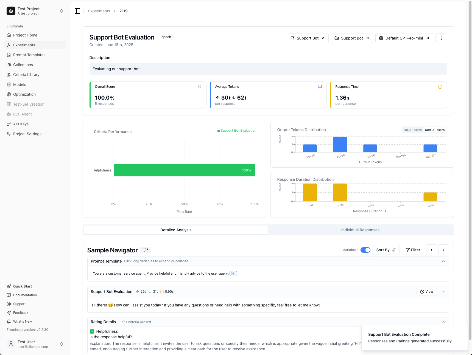Image resolution: width=472 pixels, height=355 pixels.
Task: Collapse the Prompt Template section
Action: (443, 261)
